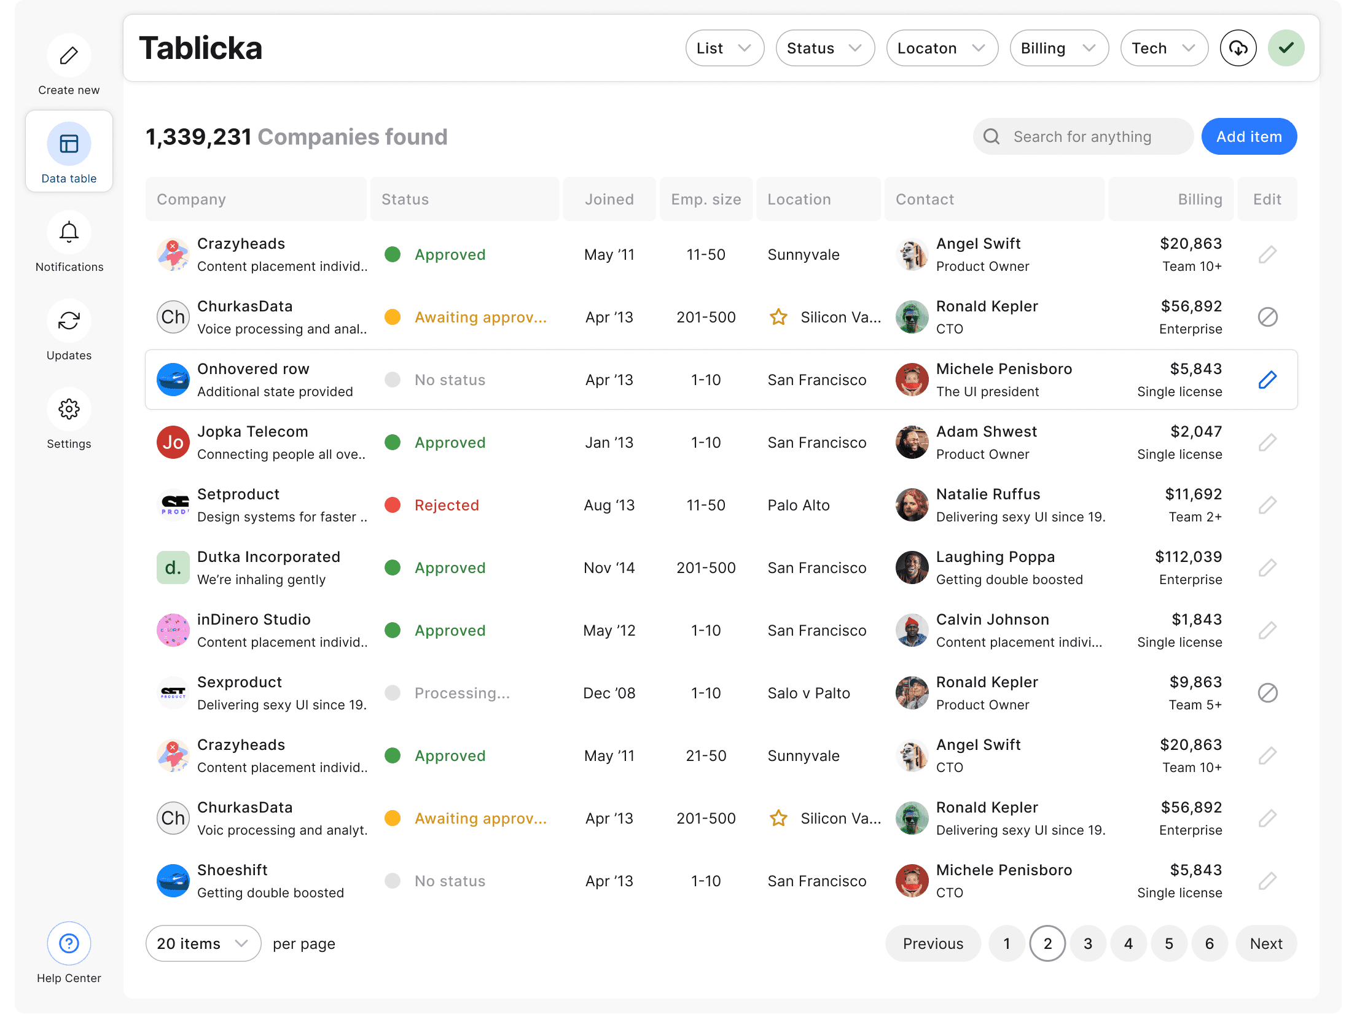Click the Add item button
1357x1014 pixels.
(x=1249, y=136)
